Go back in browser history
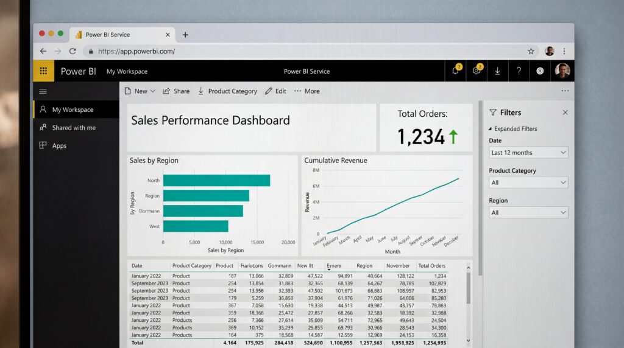Image resolution: width=624 pixels, height=348 pixels. 43,51
